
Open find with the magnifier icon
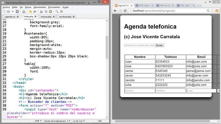(57, 12)
